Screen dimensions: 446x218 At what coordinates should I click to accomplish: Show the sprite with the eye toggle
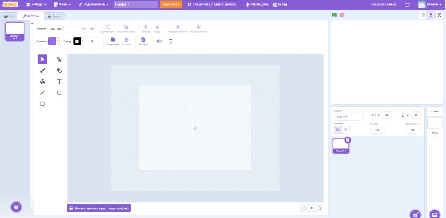point(338,130)
